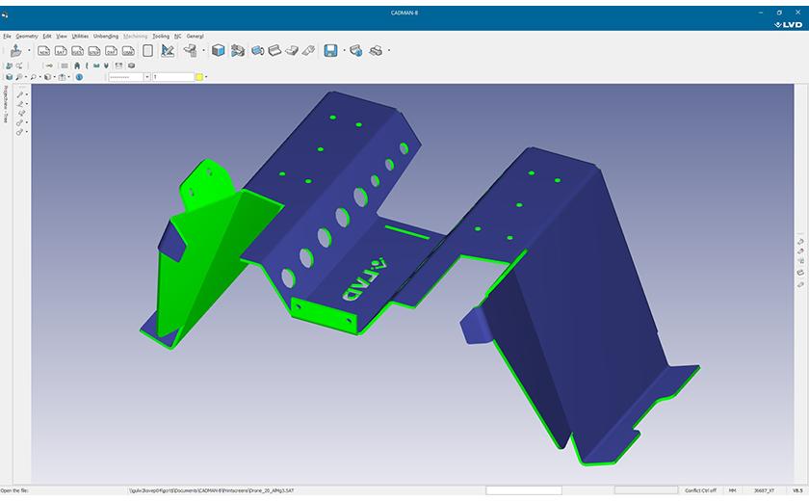Click the layer number input field
This screenshot has height=501, width=809.
click(172, 77)
